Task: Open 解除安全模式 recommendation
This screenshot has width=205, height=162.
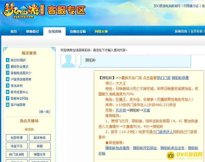Action: pyautogui.click(x=19, y=67)
